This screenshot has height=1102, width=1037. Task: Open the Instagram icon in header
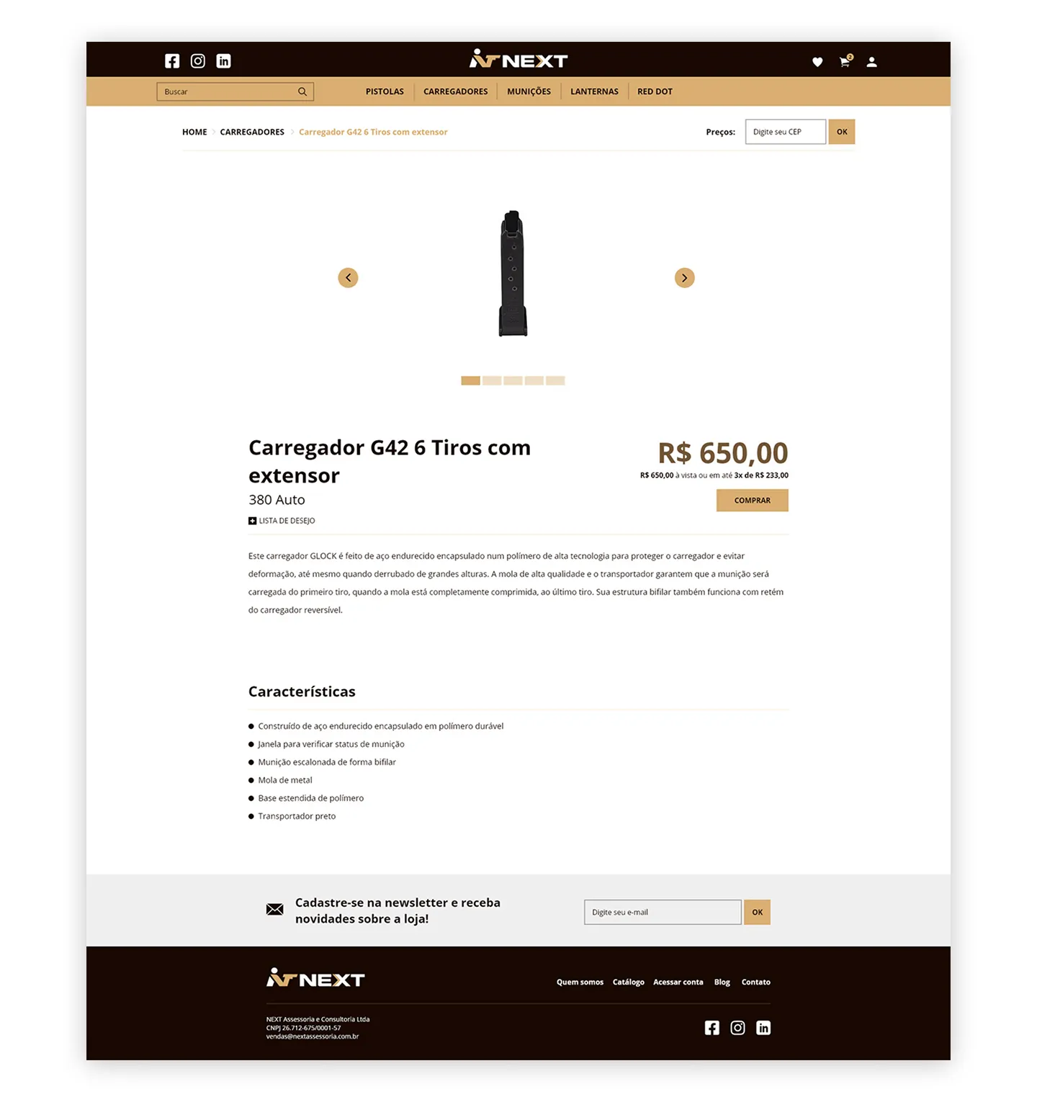point(198,61)
